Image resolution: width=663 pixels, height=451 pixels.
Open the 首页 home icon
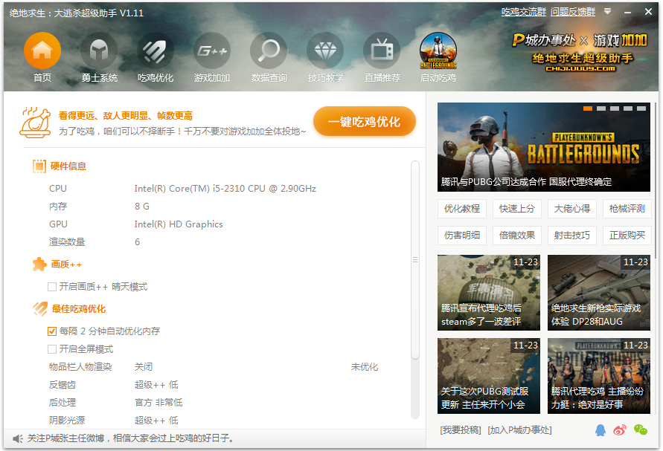coord(42,51)
